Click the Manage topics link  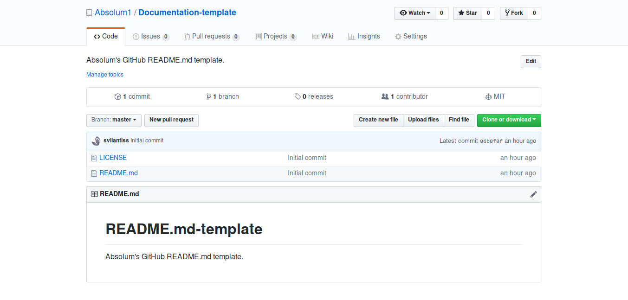[x=105, y=75]
